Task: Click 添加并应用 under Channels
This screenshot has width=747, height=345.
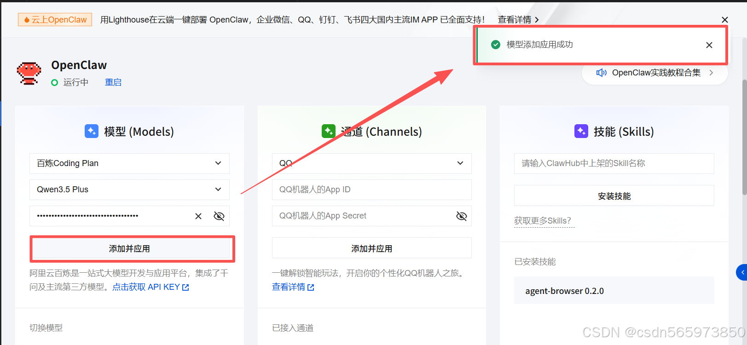Action: (x=372, y=248)
